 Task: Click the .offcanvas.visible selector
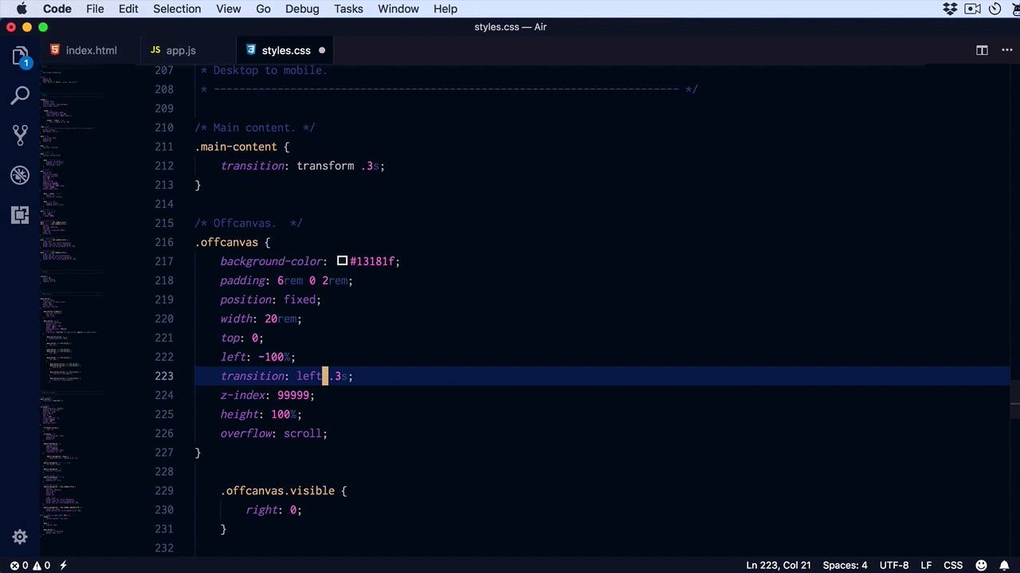(277, 490)
